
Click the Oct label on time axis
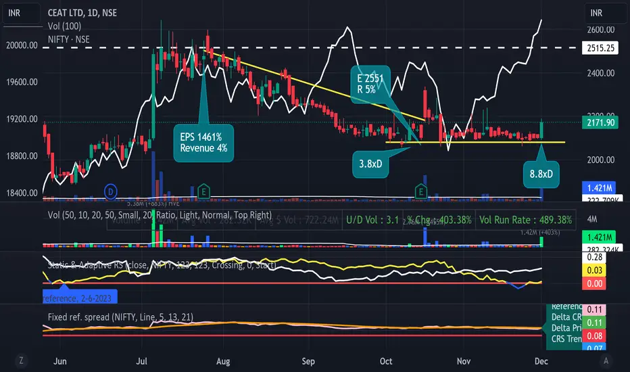tap(386, 361)
